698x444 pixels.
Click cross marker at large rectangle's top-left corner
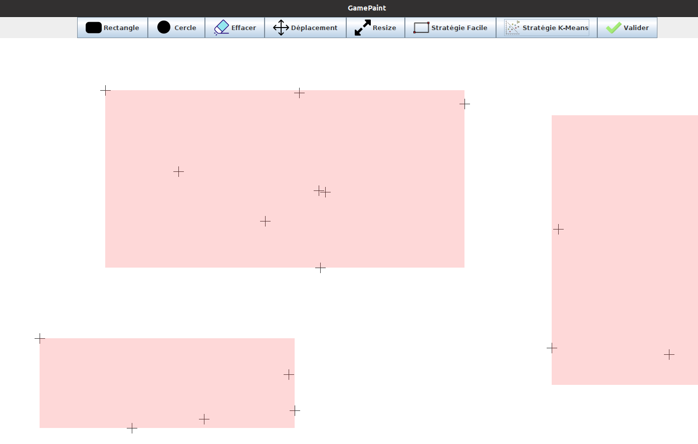click(105, 90)
